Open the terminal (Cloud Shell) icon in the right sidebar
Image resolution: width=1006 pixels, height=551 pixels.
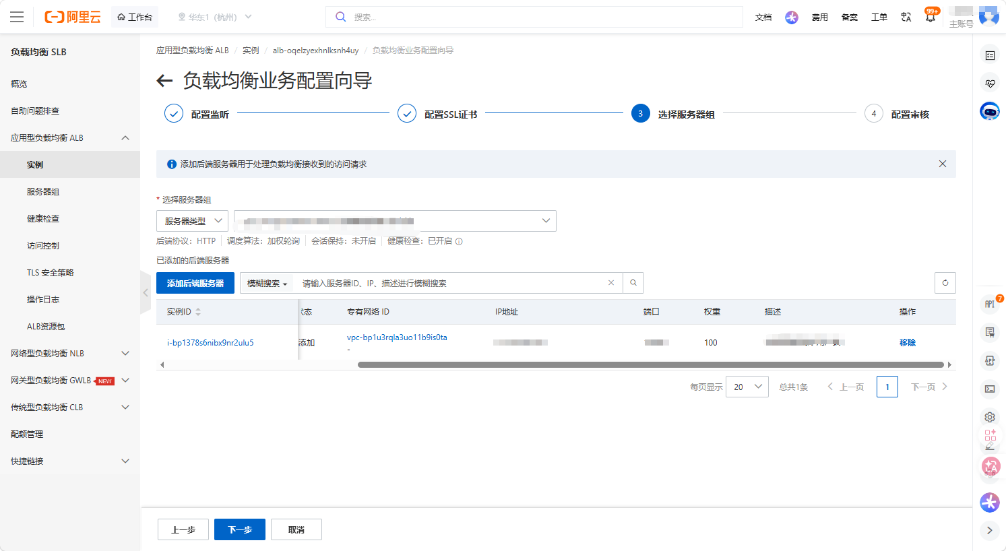coord(990,389)
